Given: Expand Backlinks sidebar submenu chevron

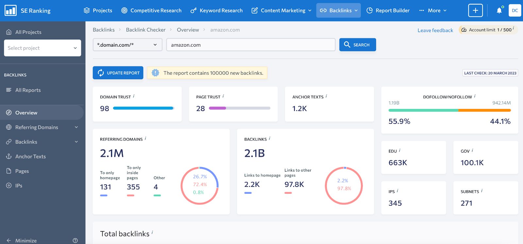Looking at the screenshot, I should [x=76, y=142].
